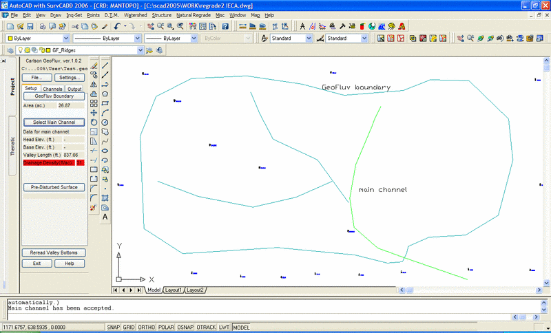
Task: Click the globe toolbar icon
Action: [372, 26]
